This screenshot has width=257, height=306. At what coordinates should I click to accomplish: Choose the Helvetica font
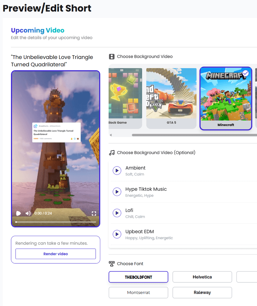click(202, 277)
